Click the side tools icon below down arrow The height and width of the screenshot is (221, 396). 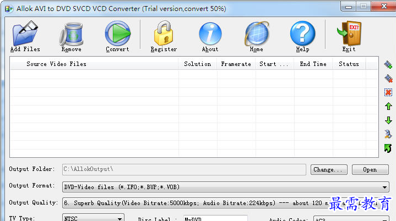click(x=388, y=134)
